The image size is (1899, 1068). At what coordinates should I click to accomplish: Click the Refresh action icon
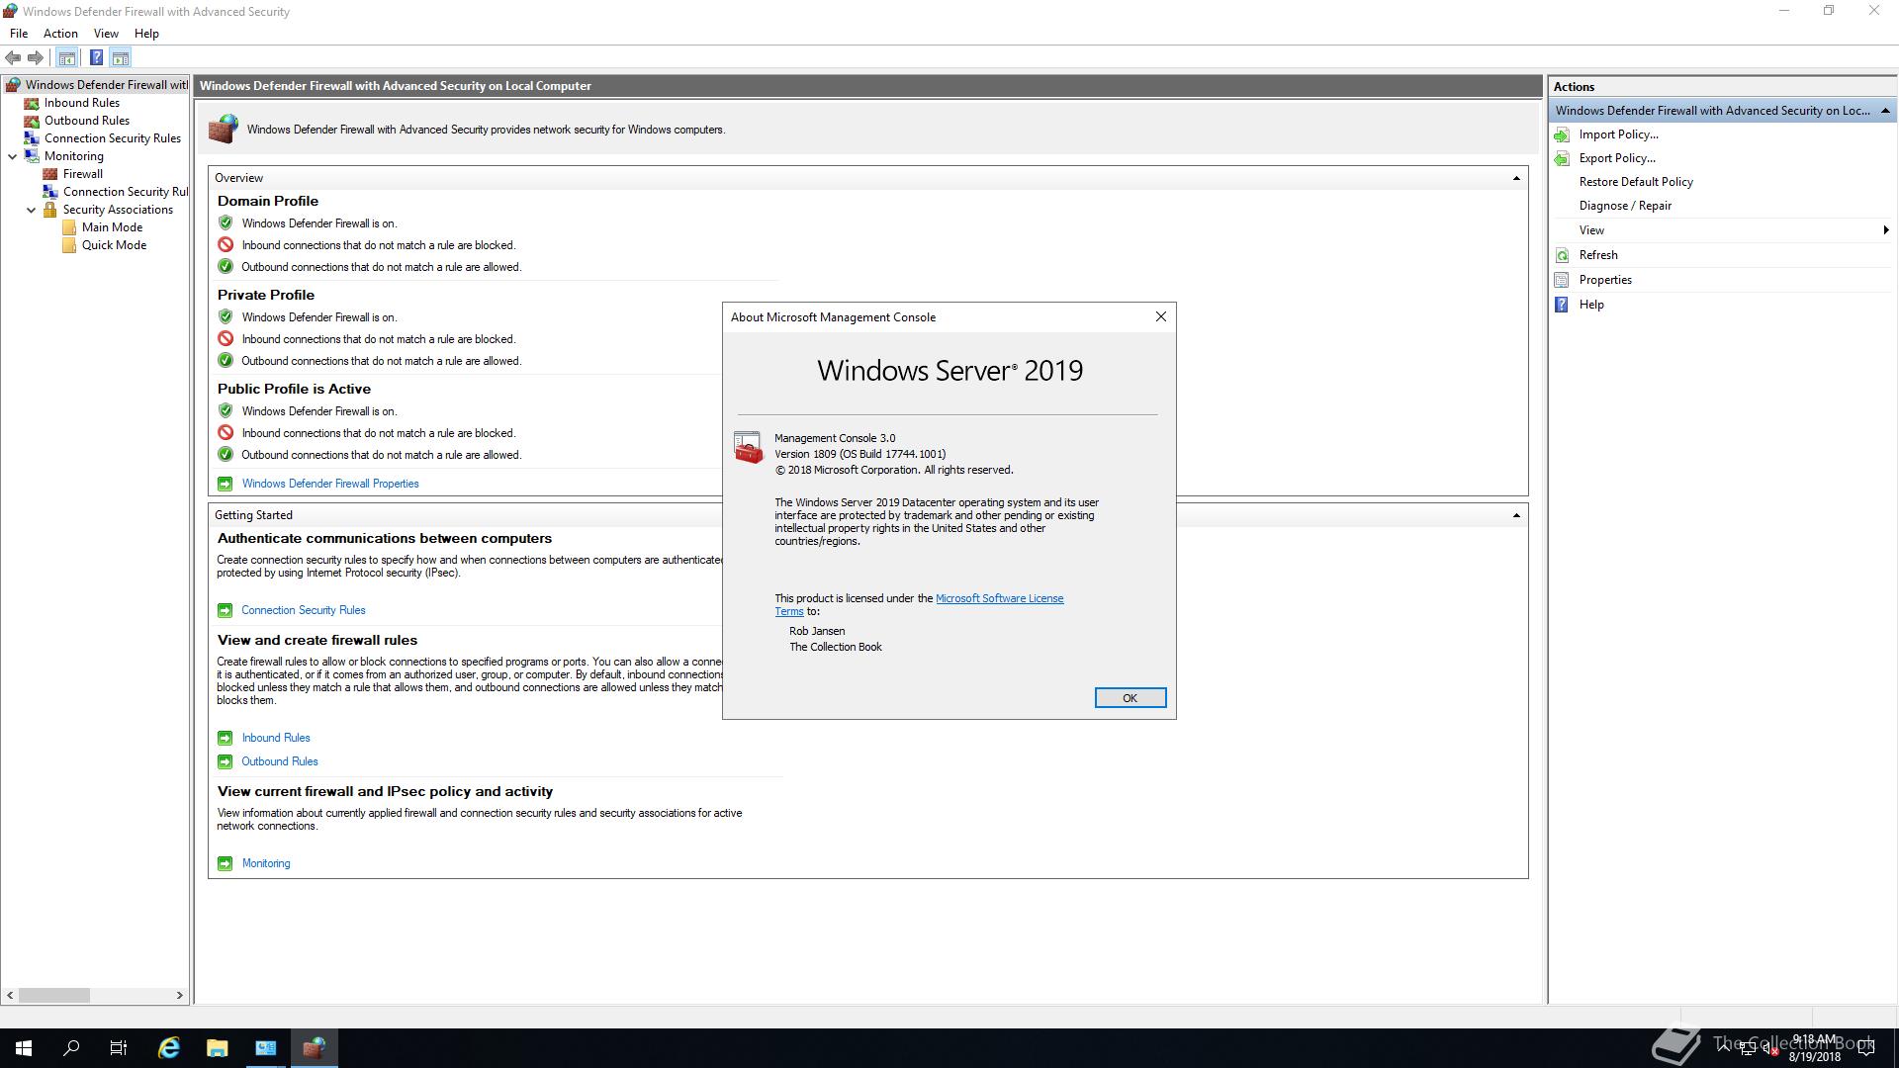[1562, 255]
